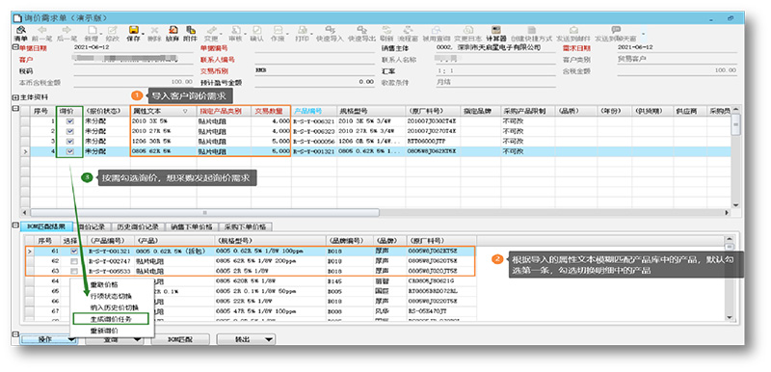This screenshot has height=372, width=771.
Task: Toggle 询价 checkbox for row 4
Action: [69, 151]
